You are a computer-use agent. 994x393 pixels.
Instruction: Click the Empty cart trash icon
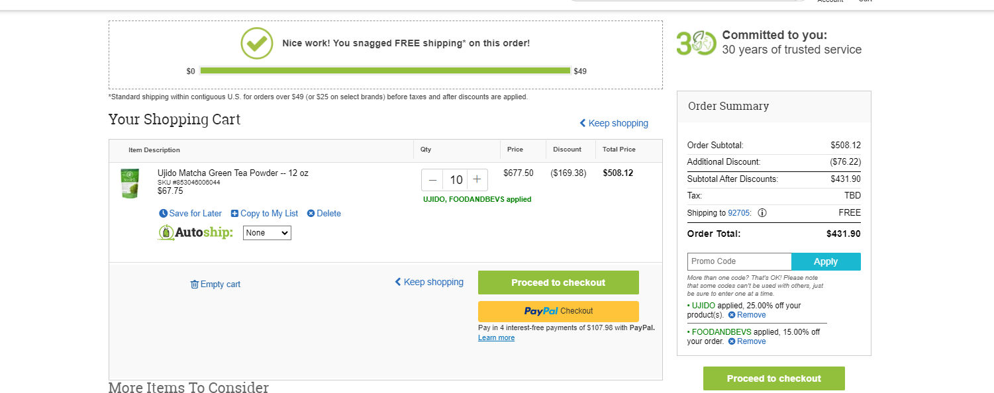195,284
